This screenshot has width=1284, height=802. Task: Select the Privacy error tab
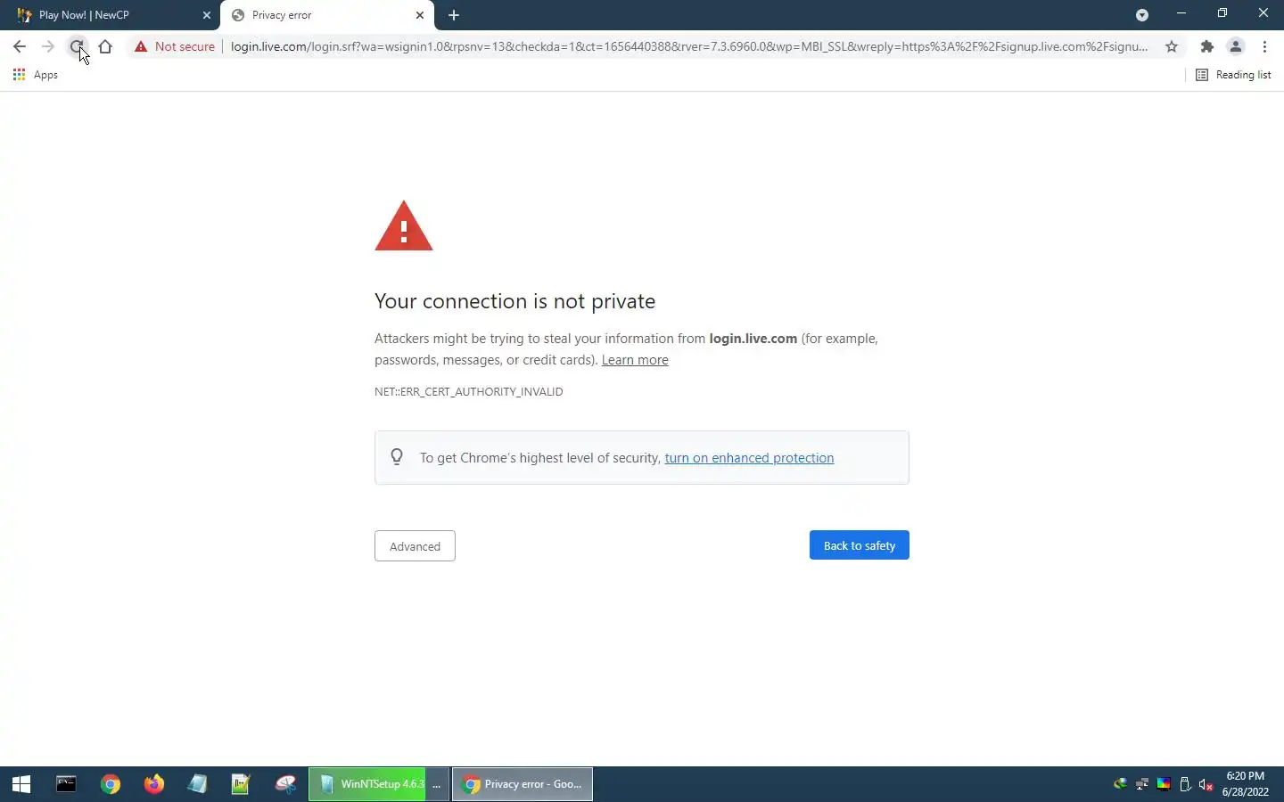pos(326,15)
